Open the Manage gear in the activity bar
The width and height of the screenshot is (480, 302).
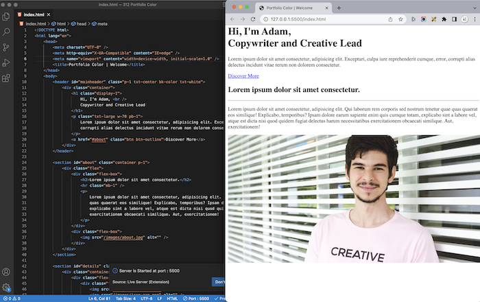click(x=5, y=288)
